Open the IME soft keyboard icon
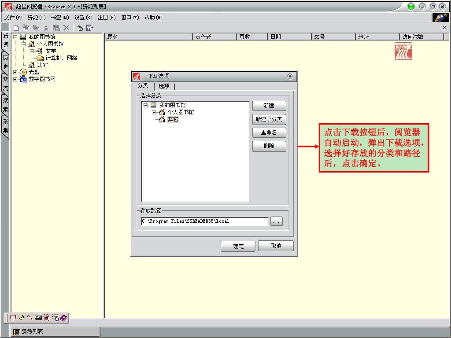 tap(38, 318)
